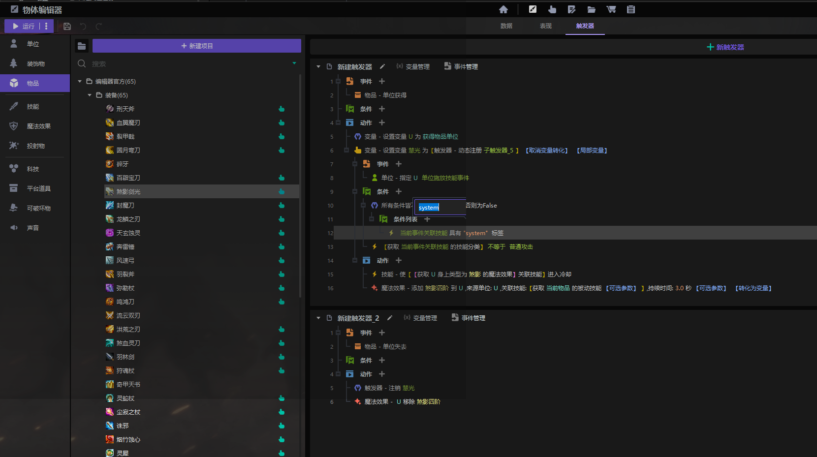Click the system text edit box
817x457 pixels.
(440, 207)
